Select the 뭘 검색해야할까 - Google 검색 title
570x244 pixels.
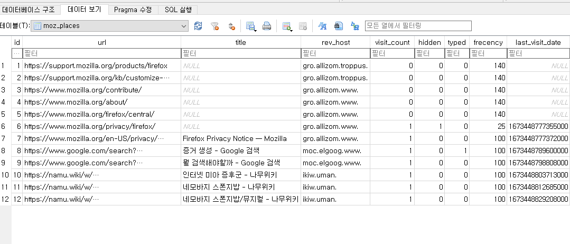pyautogui.click(x=241, y=163)
